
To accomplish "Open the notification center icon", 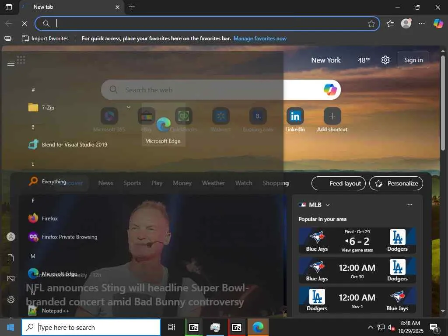I will click(x=434, y=327).
